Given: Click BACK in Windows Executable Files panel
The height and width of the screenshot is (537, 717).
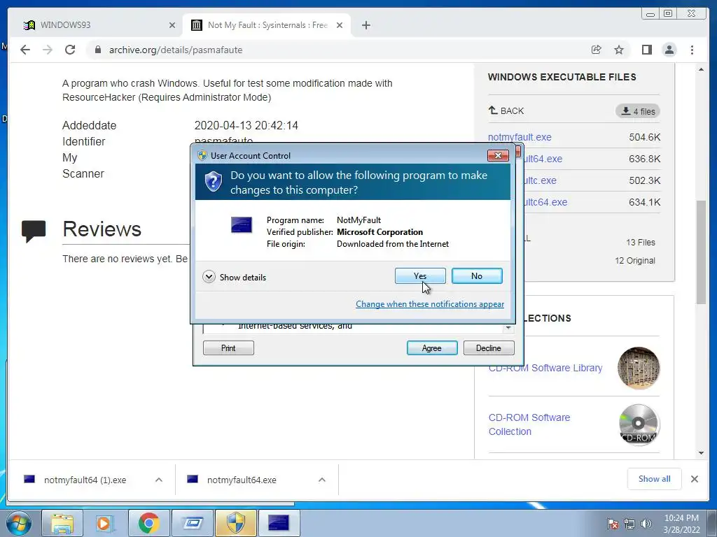Looking at the screenshot, I should point(506,110).
